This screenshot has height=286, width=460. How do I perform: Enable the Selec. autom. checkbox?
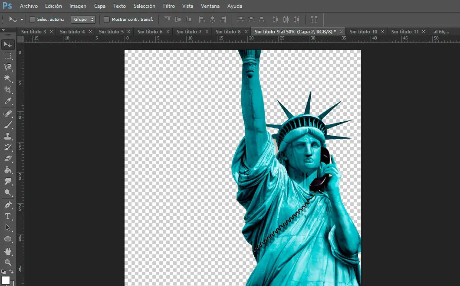pos(32,19)
